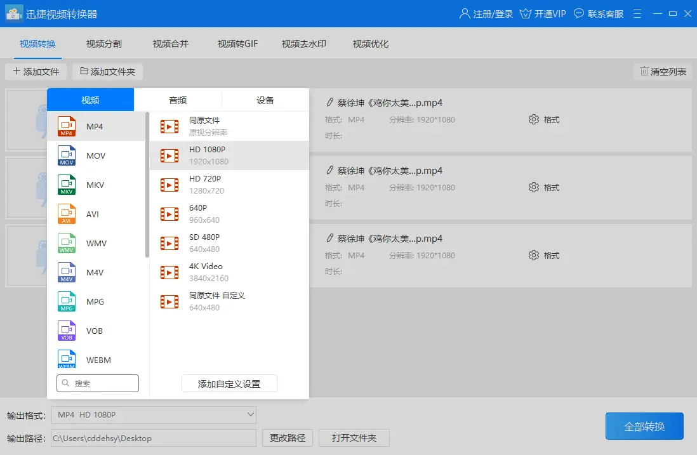
Task: Click the 开通VIP crown icon
Action: (x=526, y=14)
